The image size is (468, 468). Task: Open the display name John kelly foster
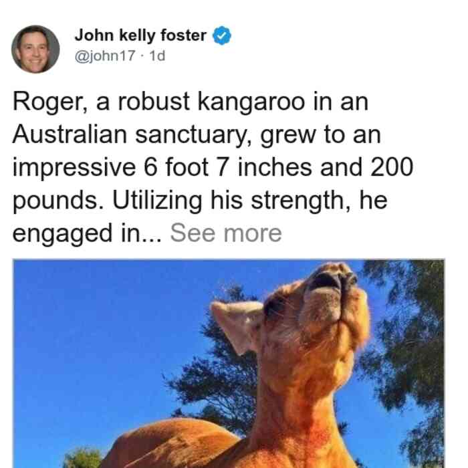pyautogui.click(x=140, y=35)
